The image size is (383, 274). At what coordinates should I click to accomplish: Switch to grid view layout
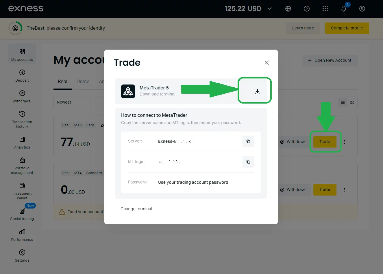coord(352,102)
